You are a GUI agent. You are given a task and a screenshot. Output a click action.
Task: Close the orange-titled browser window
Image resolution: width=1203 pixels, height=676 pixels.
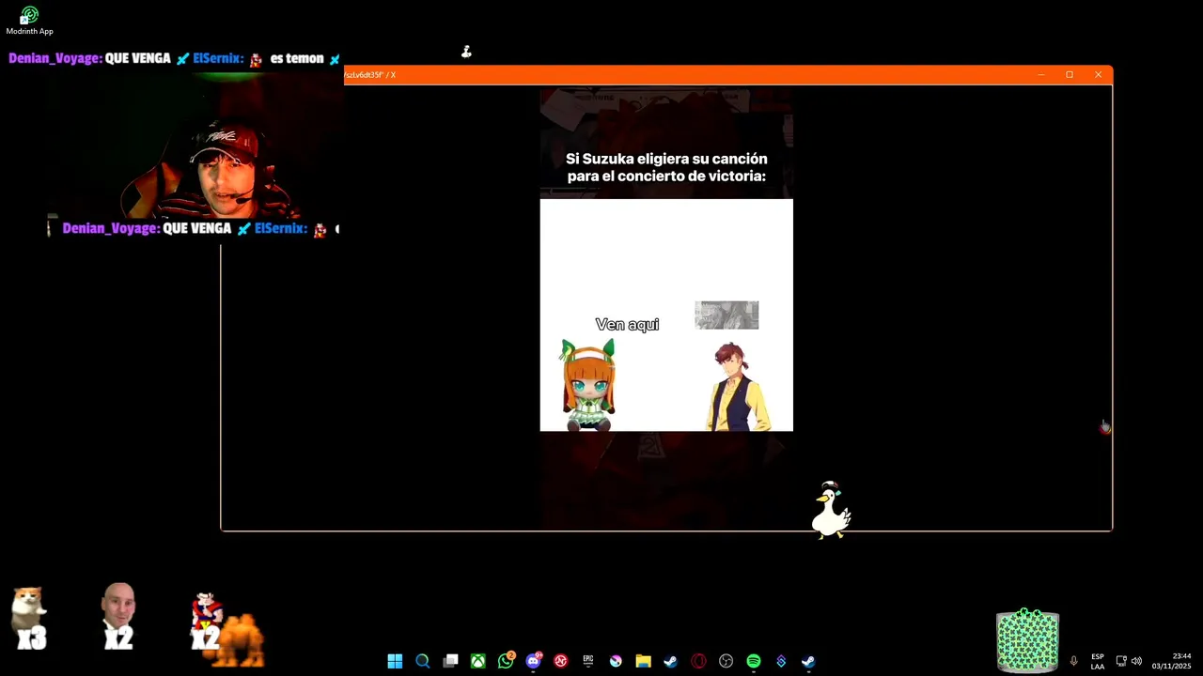coord(1098,75)
